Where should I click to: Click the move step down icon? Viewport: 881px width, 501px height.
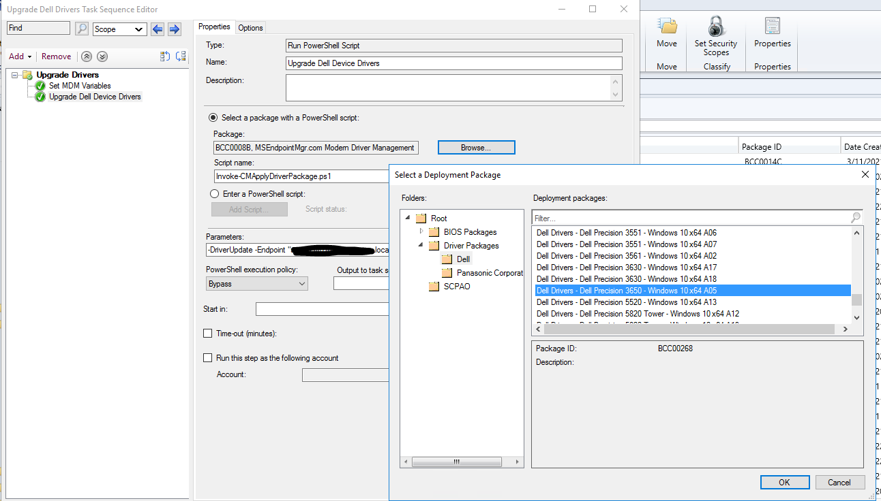[181, 56]
